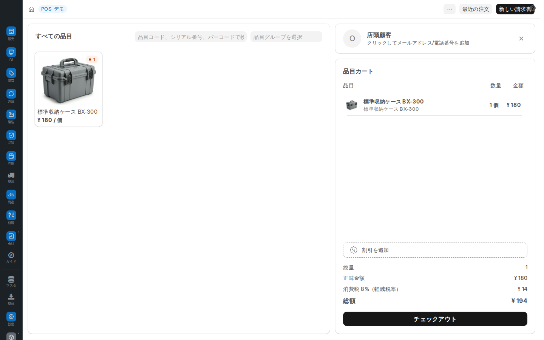544x340 pixels.
Task: Focus the item code search field
Action: (191, 37)
